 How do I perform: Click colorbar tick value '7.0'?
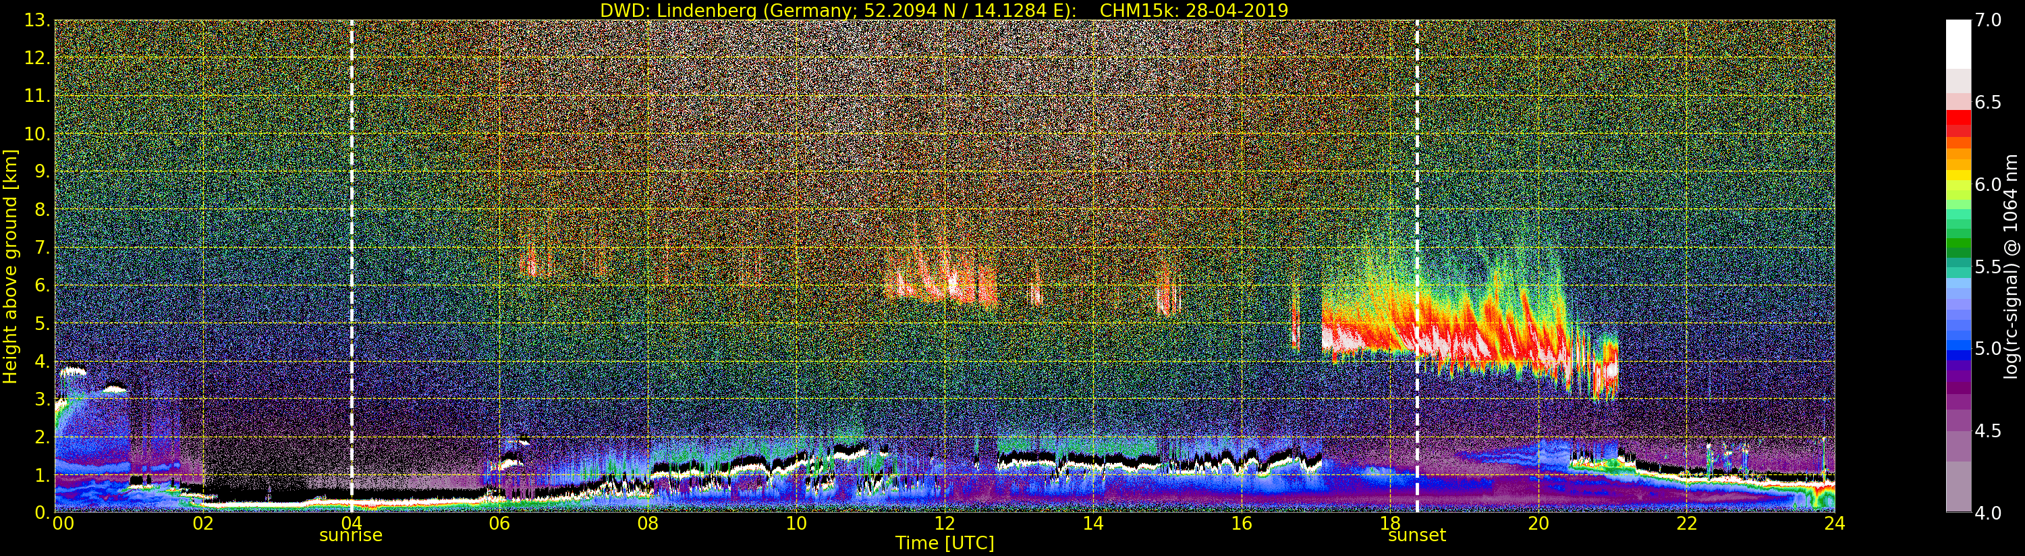[1988, 20]
